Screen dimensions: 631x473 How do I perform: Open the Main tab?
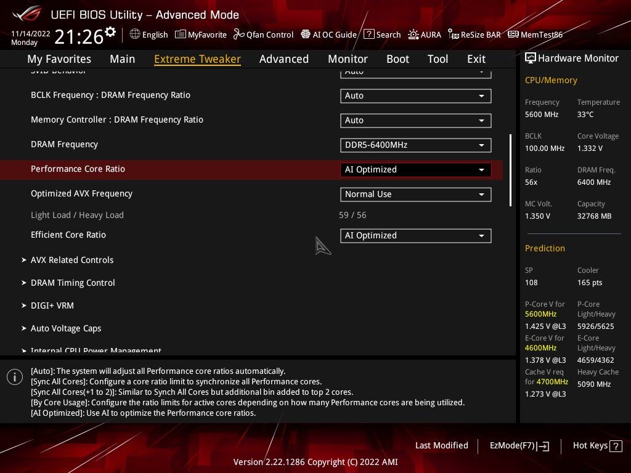(123, 59)
